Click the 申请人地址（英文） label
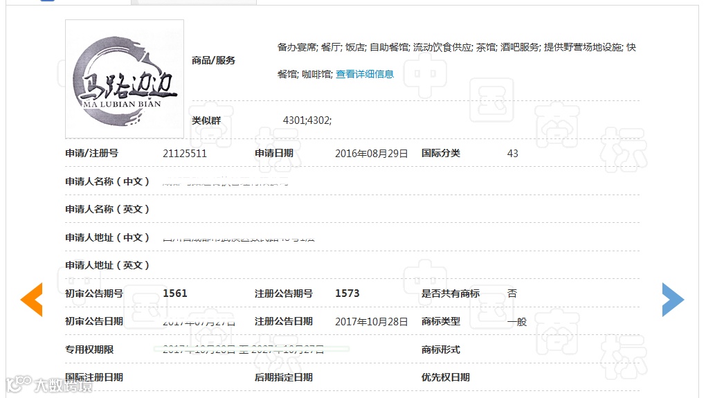 (107, 265)
